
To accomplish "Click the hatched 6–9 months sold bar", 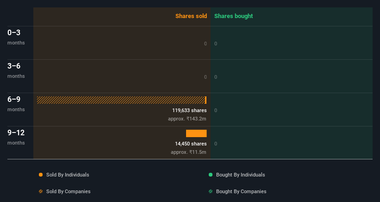I will tap(121, 100).
